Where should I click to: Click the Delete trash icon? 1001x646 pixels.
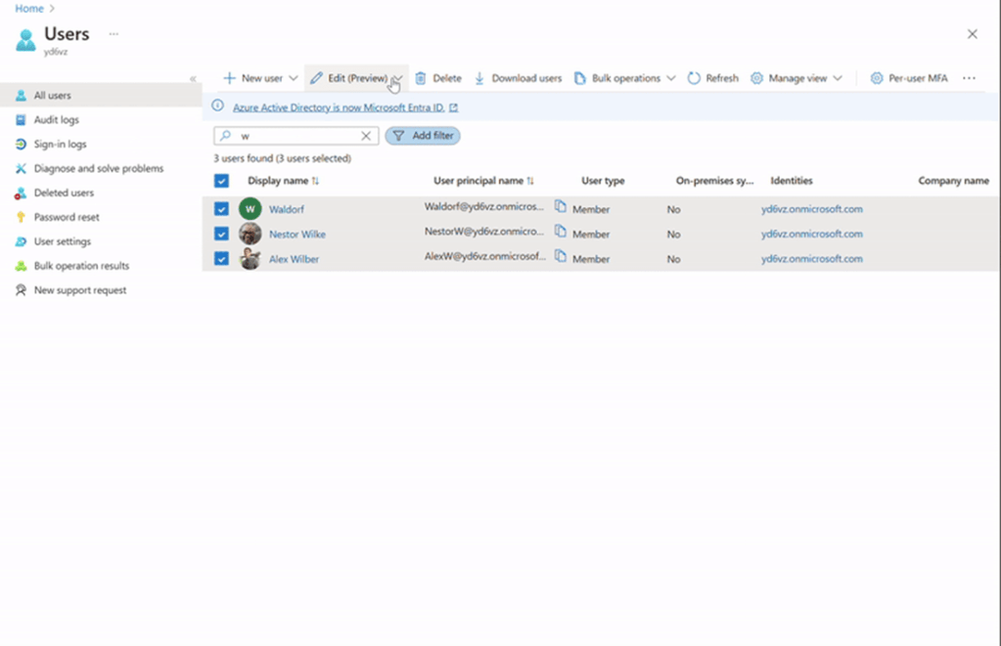click(x=421, y=78)
